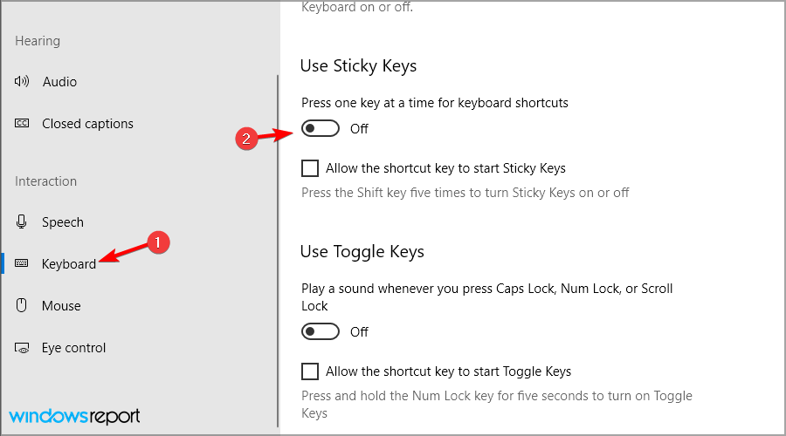
Task: Turn on the Sticky Keys switch
Action: (320, 129)
